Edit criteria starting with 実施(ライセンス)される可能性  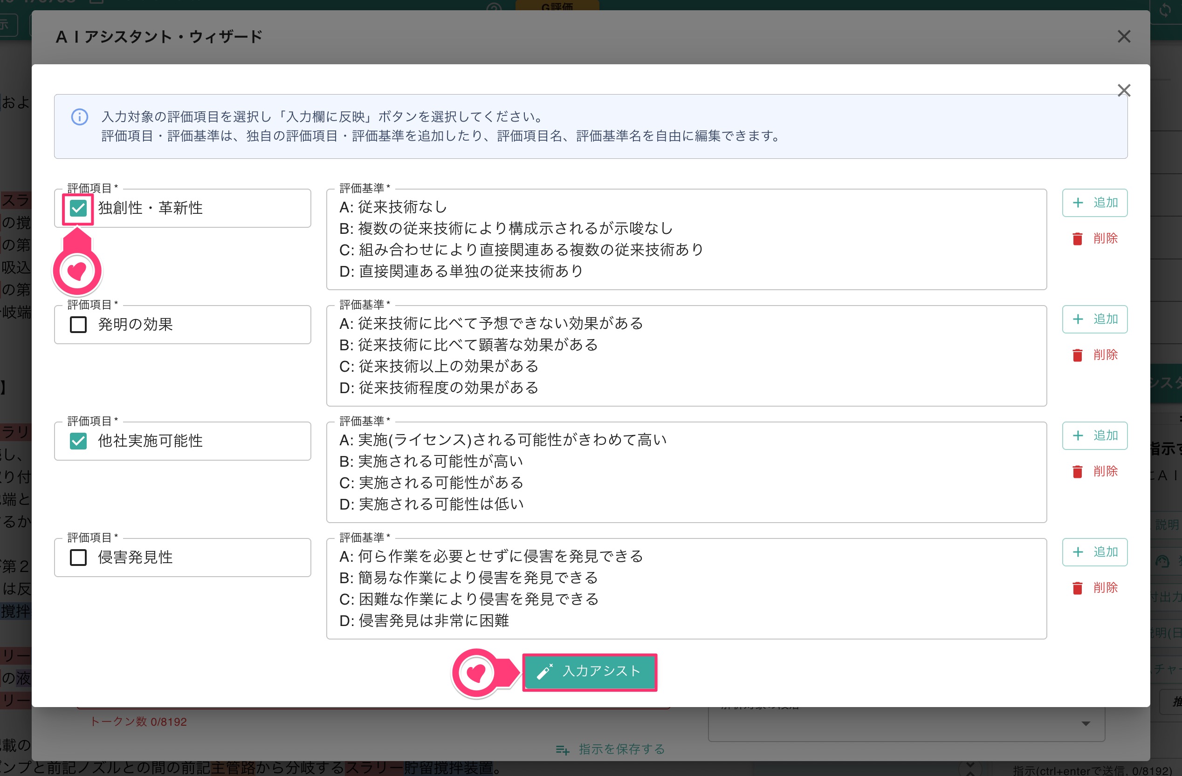click(687, 472)
